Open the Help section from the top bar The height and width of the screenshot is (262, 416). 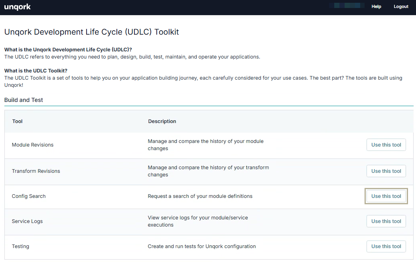tap(376, 6)
